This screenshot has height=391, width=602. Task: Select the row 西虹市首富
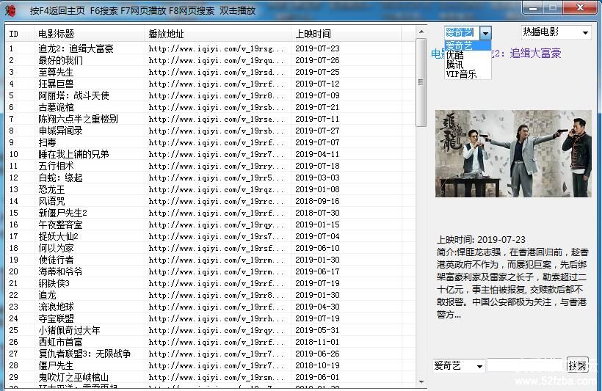point(211,343)
